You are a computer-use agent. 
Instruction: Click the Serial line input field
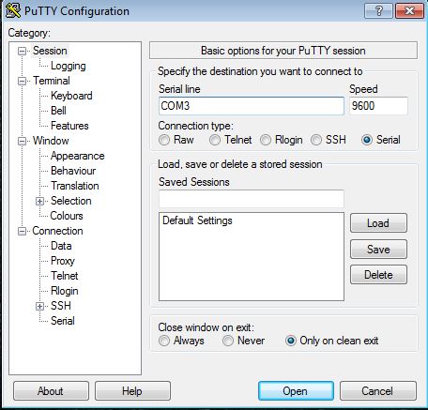pyautogui.click(x=252, y=106)
